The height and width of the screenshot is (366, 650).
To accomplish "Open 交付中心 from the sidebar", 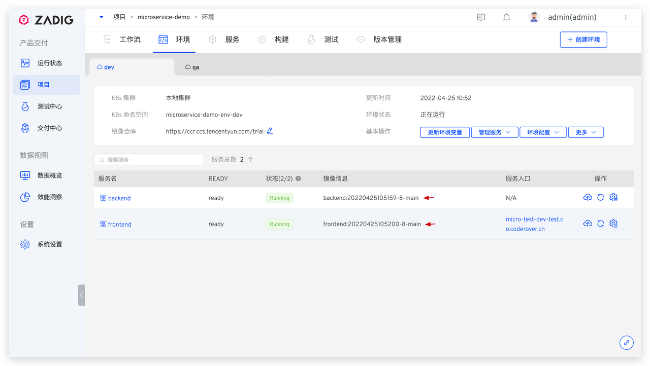I will tap(46, 128).
